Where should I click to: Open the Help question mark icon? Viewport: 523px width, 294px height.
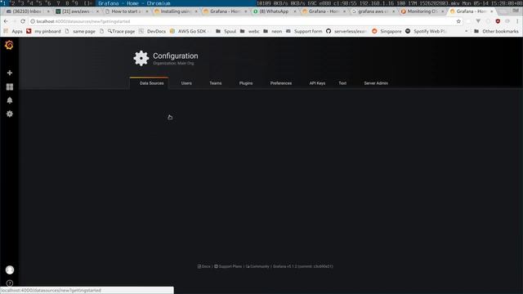click(x=10, y=283)
